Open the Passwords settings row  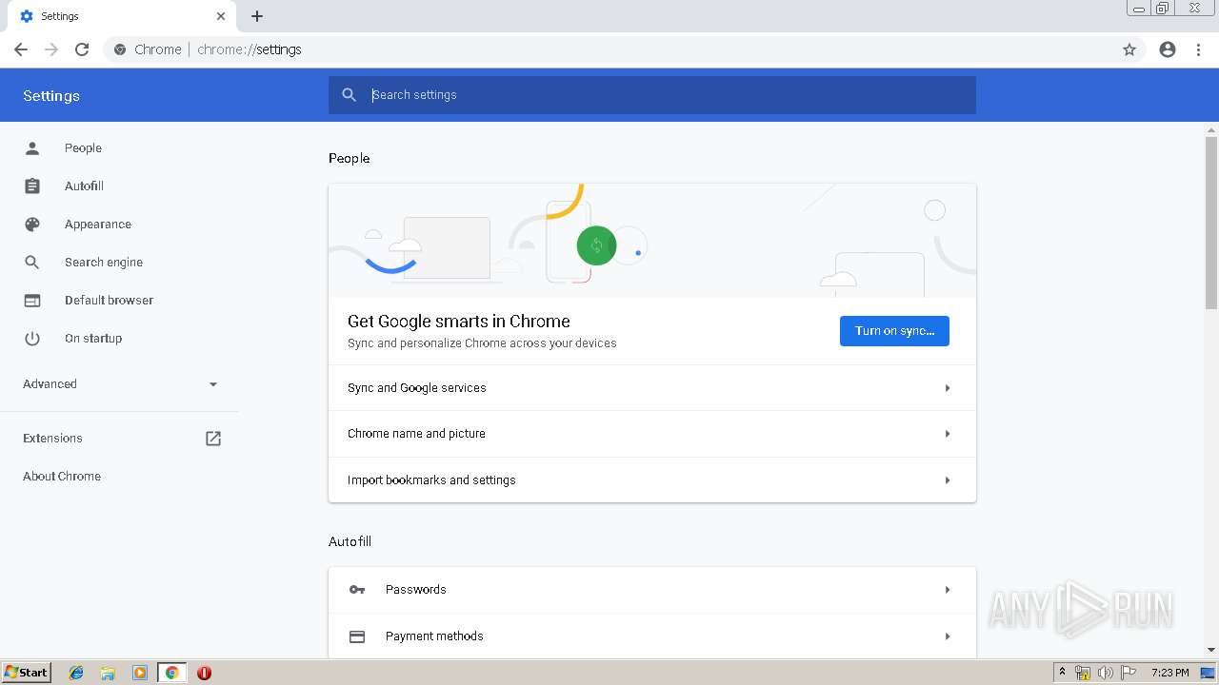(652, 590)
